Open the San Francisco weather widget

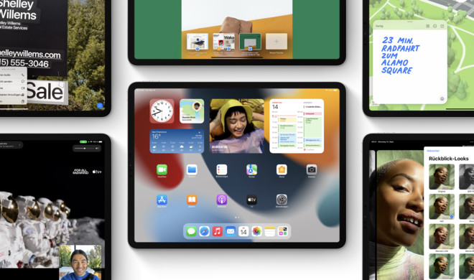click(x=177, y=141)
